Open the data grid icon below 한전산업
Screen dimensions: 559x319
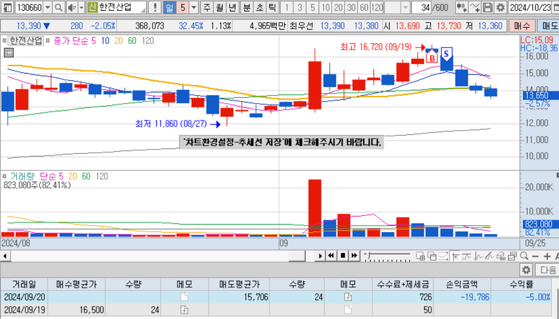[x=9, y=53]
